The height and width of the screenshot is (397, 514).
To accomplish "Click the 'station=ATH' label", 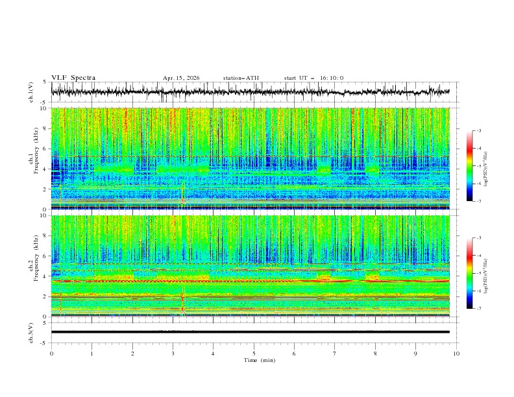I will click(x=241, y=78).
